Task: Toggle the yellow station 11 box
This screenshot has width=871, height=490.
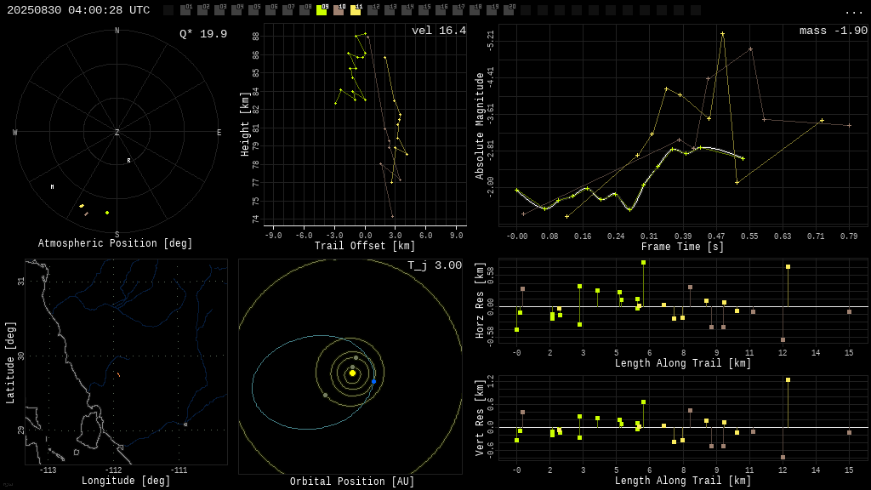Action: point(356,10)
